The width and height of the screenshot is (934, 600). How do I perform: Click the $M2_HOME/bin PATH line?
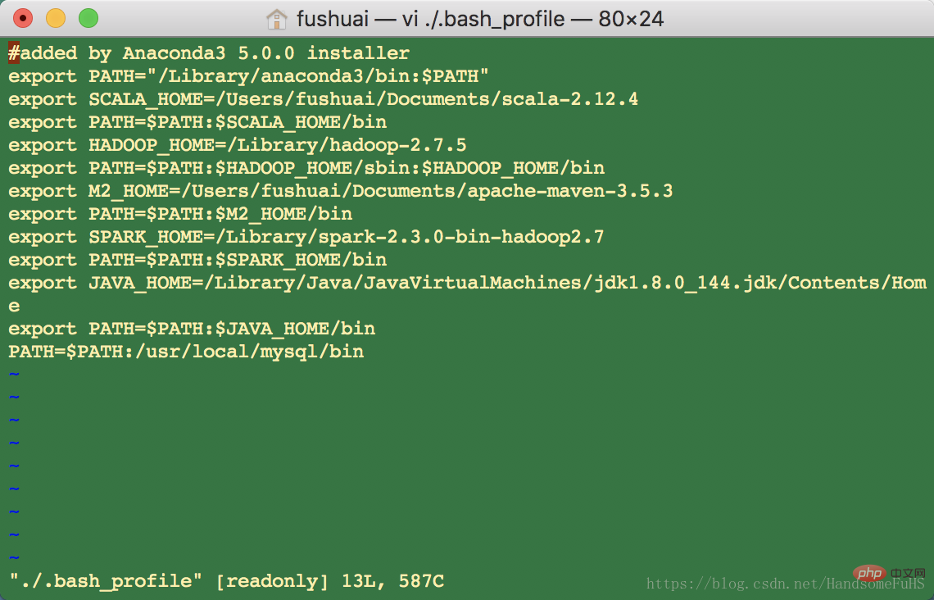[x=180, y=214]
